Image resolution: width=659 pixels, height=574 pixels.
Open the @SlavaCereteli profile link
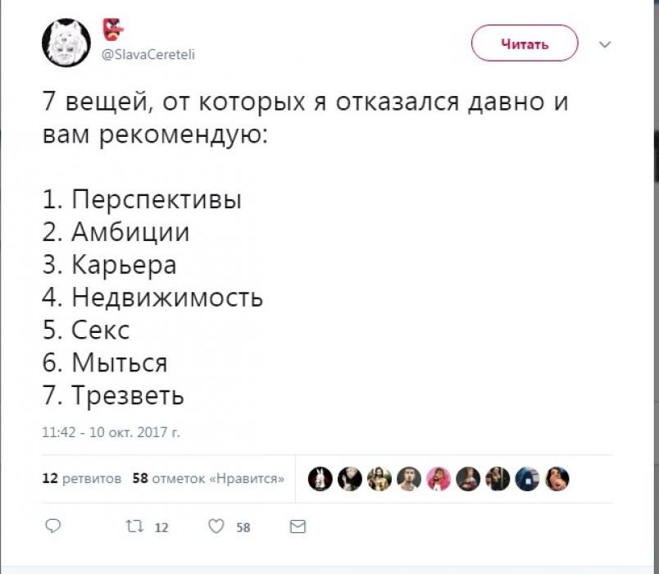coord(148,54)
